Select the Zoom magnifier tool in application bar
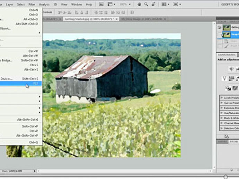Viewport: 239px width, 179px height. tap(146, 4)
